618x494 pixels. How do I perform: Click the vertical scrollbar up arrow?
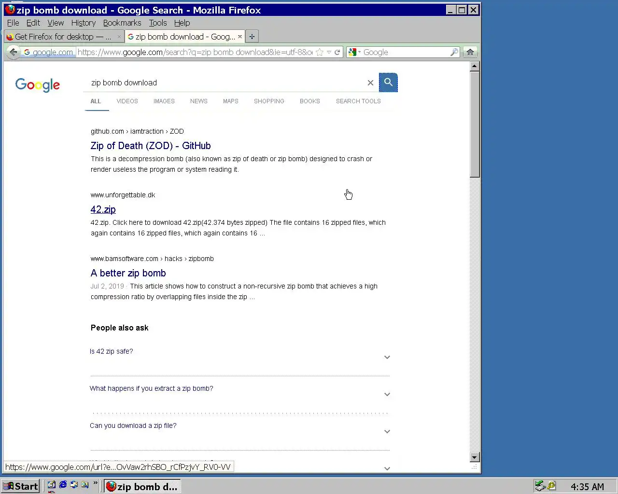475,67
